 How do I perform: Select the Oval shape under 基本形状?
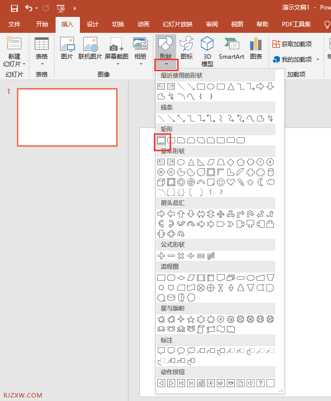pyautogui.click(x=181, y=162)
